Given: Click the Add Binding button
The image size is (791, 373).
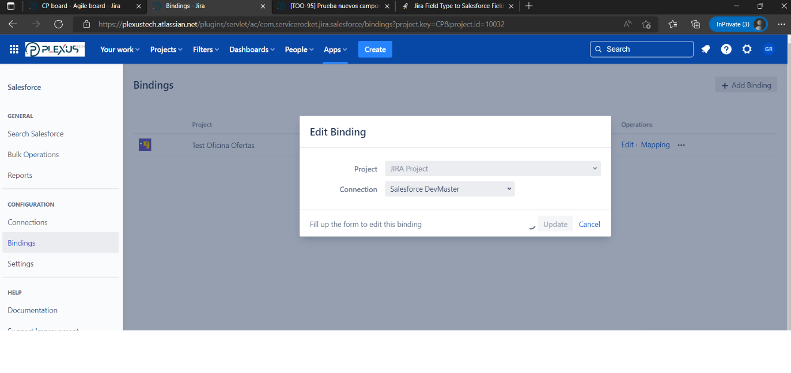Looking at the screenshot, I should click(746, 85).
